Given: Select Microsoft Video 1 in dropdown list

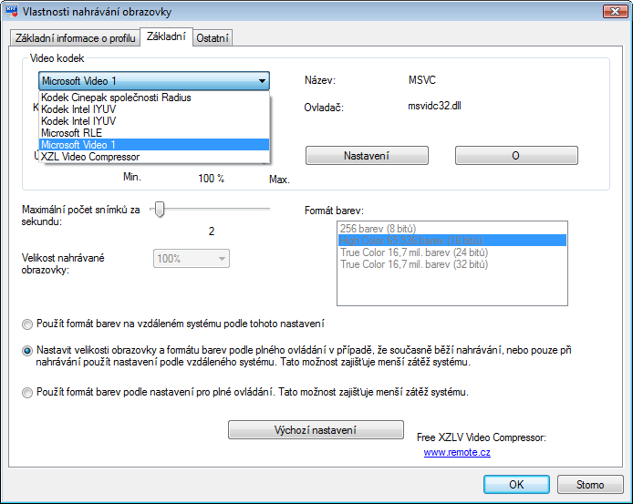Looking at the screenshot, I should [x=154, y=145].
